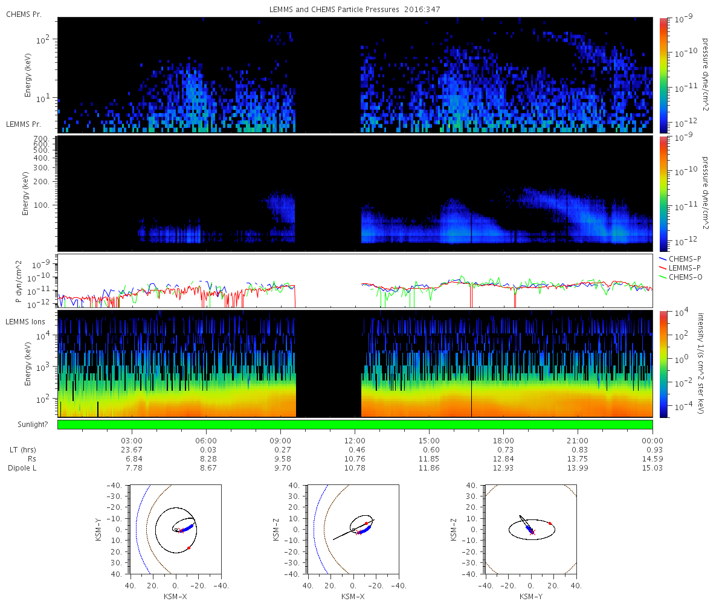Image resolution: width=725 pixels, height=604 pixels.
Task: Open the KSM-X versus KSM-Y orbit plot
Action: tap(176, 530)
